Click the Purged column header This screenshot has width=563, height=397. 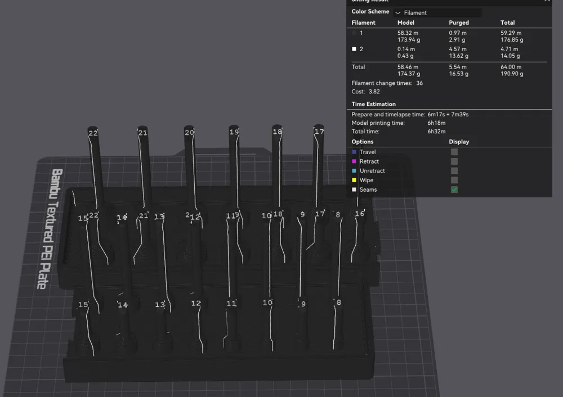point(459,22)
